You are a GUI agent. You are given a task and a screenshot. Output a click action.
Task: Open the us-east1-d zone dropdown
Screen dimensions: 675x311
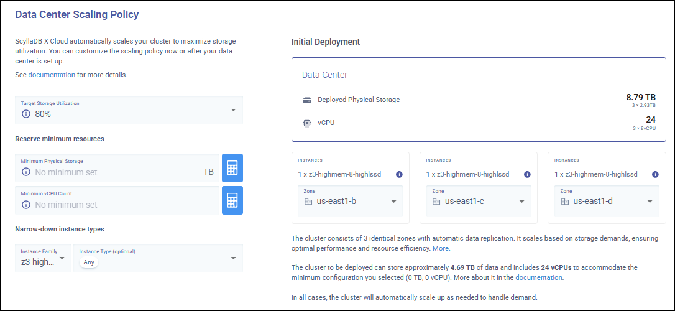pyautogui.click(x=607, y=201)
